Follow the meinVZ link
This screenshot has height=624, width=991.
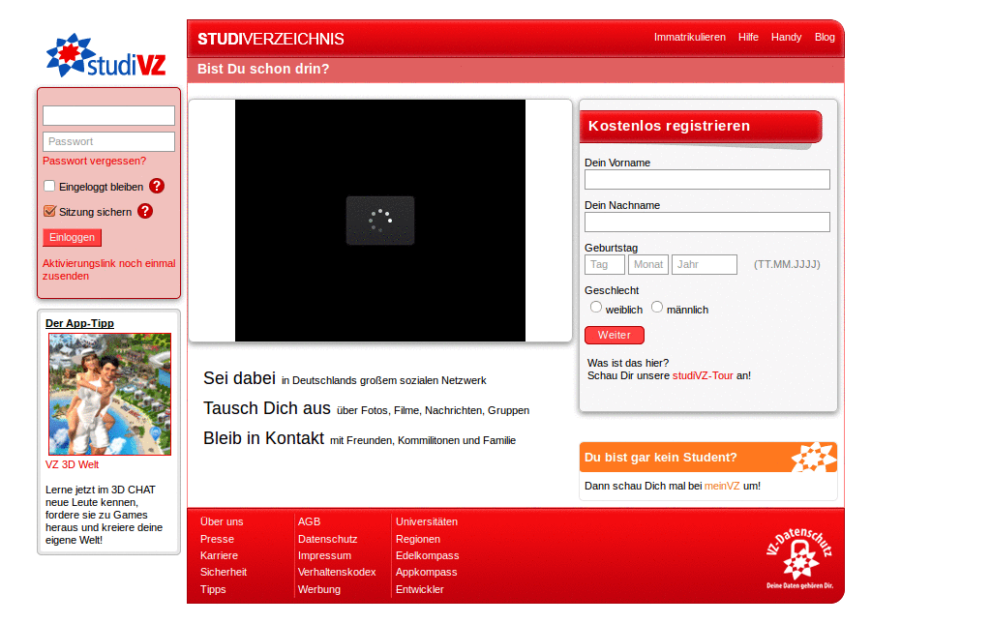click(722, 487)
